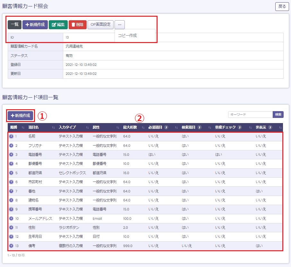291x267 pixels.
Task: Click the red 削除 delete button
Action: click(77, 25)
